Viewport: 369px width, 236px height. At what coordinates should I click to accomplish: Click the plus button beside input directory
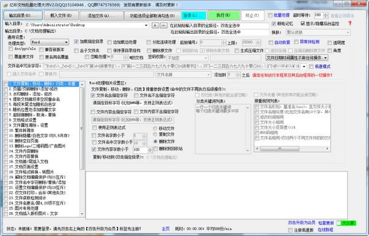click(156, 25)
